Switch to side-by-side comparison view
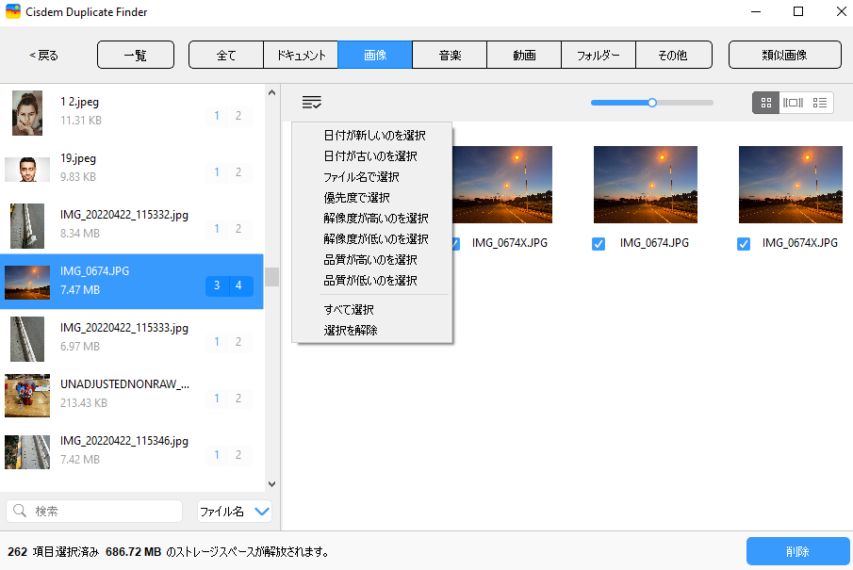Screen dimensions: 853x570 [793, 103]
